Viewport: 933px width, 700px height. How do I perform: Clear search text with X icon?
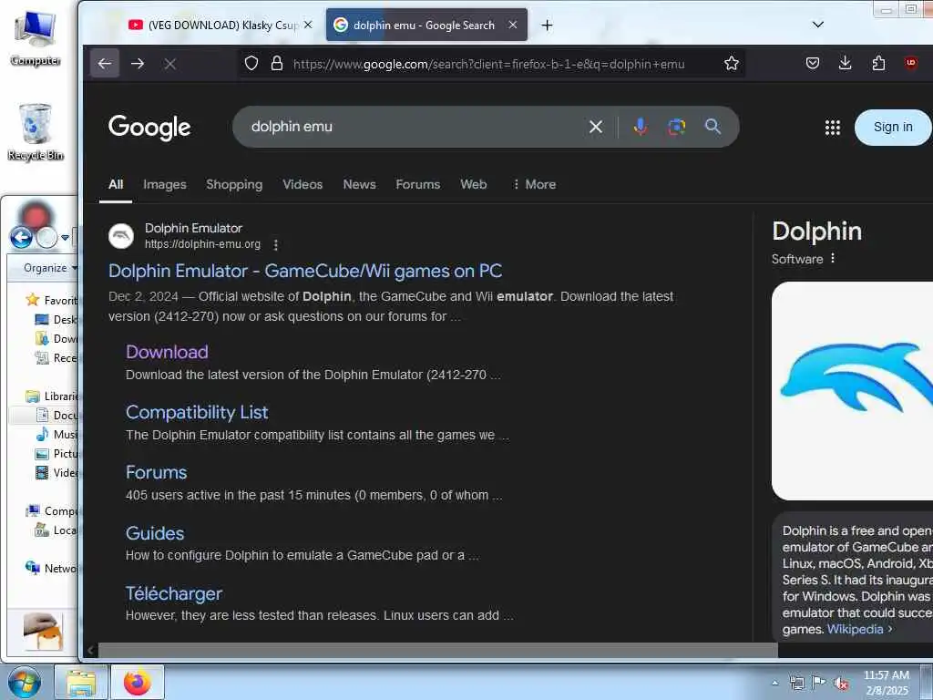pyautogui.click(x=595, y=127)
